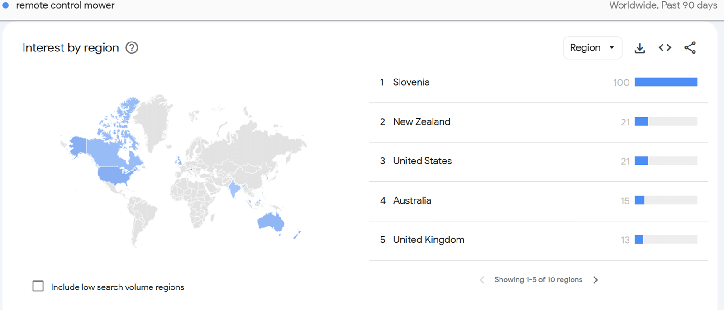Click India on the world map
This screenshot has height=310, width=724.
[x=233, y=189]
